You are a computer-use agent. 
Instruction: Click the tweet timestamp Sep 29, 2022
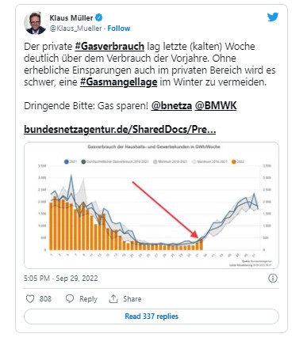pos(77,279)
